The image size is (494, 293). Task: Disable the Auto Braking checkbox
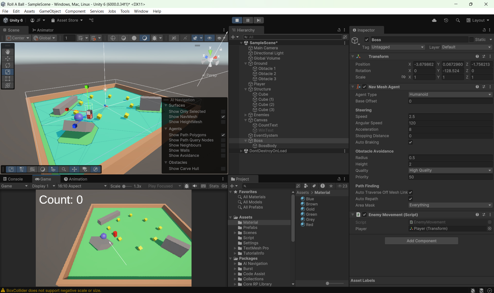pos(410,142)
